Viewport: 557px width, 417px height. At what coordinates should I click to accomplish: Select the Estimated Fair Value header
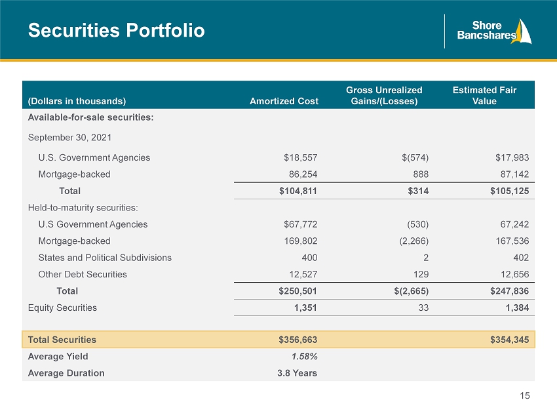click(484, 95)
